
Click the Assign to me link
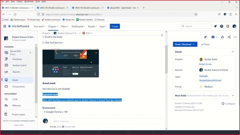[x=205, y=64]
